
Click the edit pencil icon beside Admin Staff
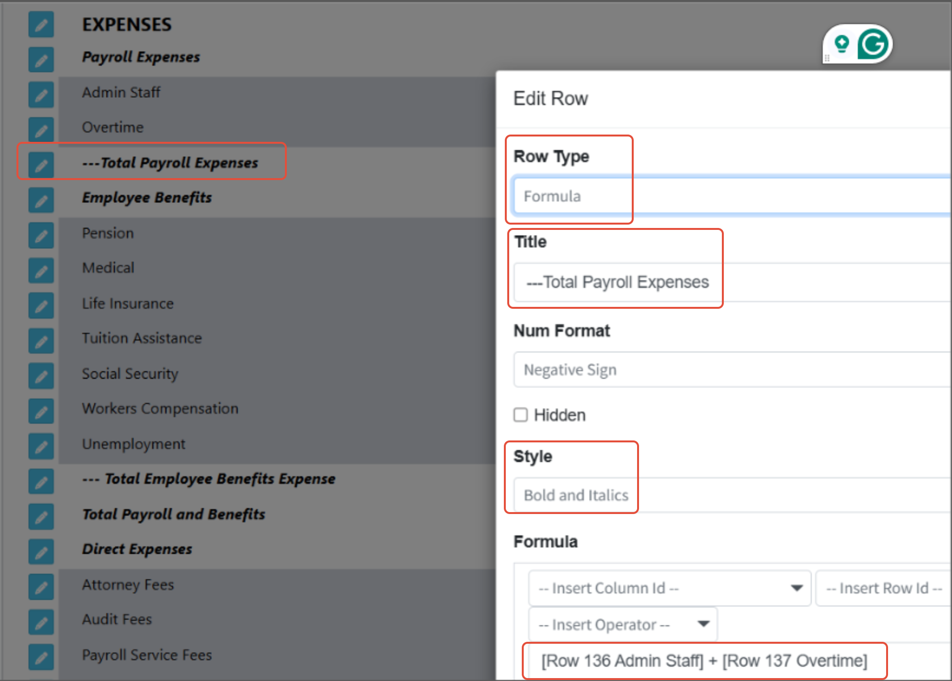41,94
